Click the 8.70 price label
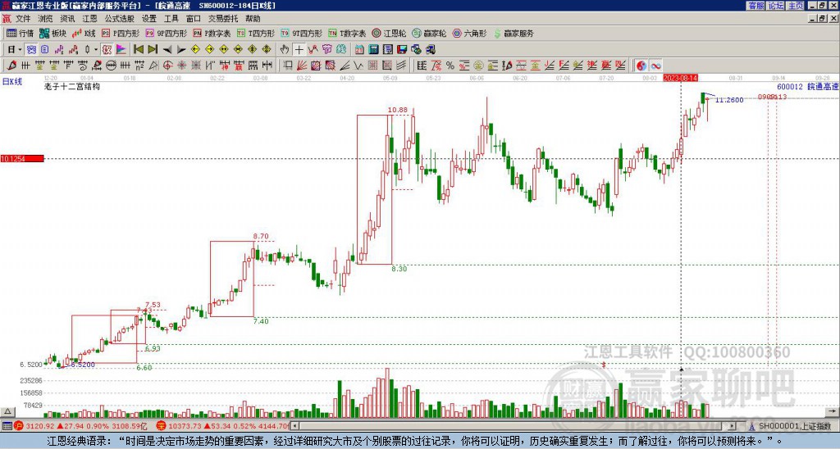 [261, 236]
